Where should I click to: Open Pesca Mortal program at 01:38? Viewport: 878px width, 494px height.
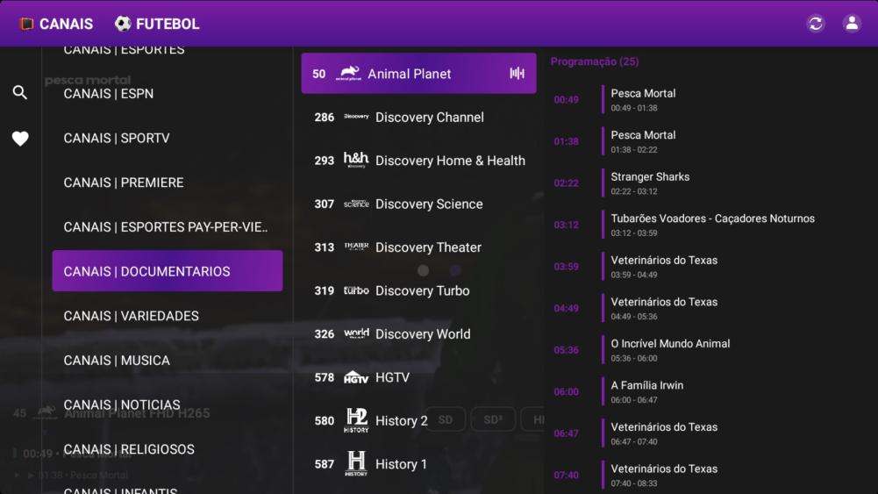[710, 141]
